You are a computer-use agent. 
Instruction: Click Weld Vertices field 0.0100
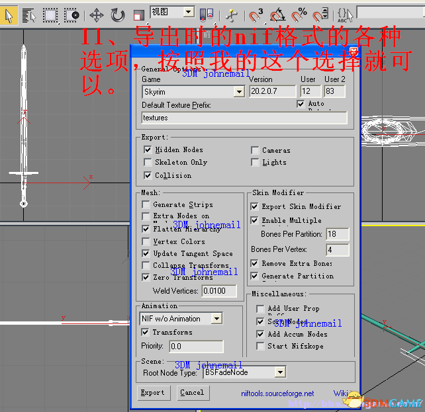[x=219, y=291]
